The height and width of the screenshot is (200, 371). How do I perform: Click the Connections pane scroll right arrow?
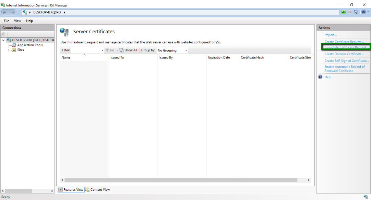tap(52, 191)
